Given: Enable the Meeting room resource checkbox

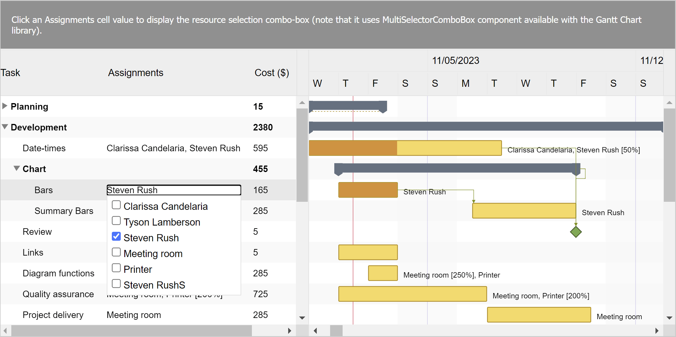Looking at the screenshot, I should (x=116, y=252).
